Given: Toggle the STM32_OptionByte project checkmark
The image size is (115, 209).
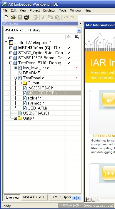Looking at the screenshot, I should pyautogui.click(x=69, y=53).
